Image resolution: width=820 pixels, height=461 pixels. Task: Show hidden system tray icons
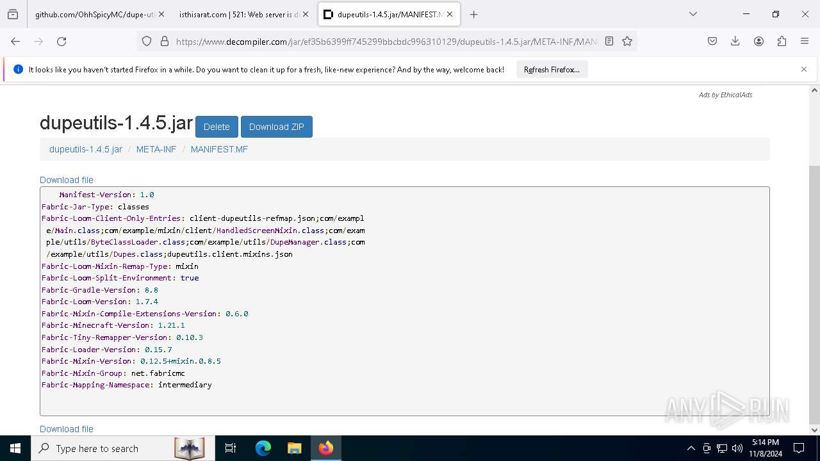(x=691, y=448)
